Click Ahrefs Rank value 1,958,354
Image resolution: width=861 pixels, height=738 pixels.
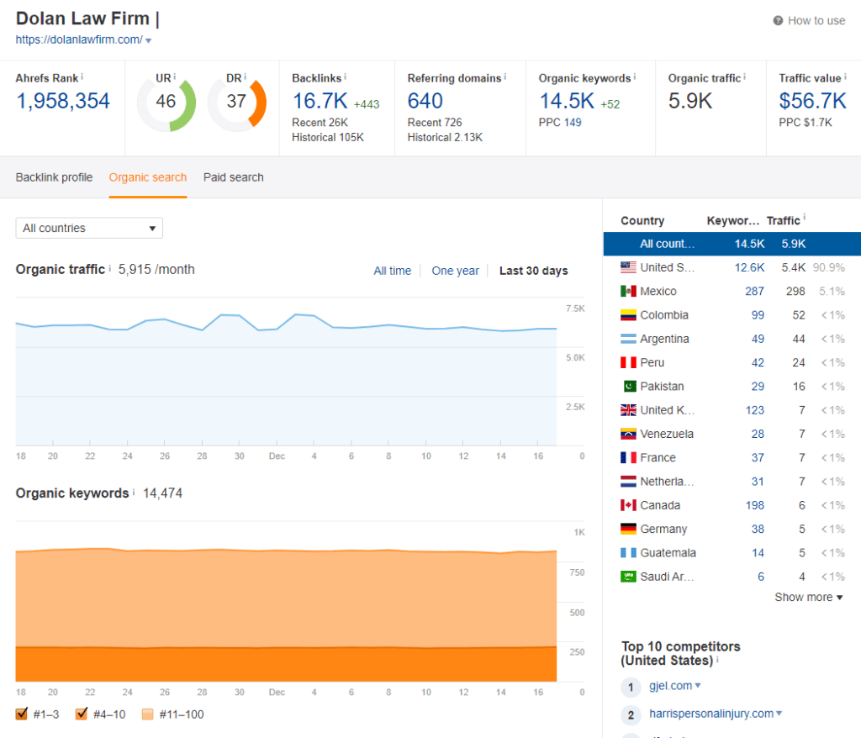63,101
